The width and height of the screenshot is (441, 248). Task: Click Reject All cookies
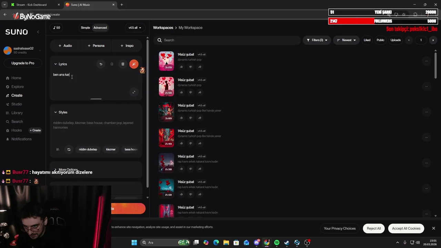374,228
